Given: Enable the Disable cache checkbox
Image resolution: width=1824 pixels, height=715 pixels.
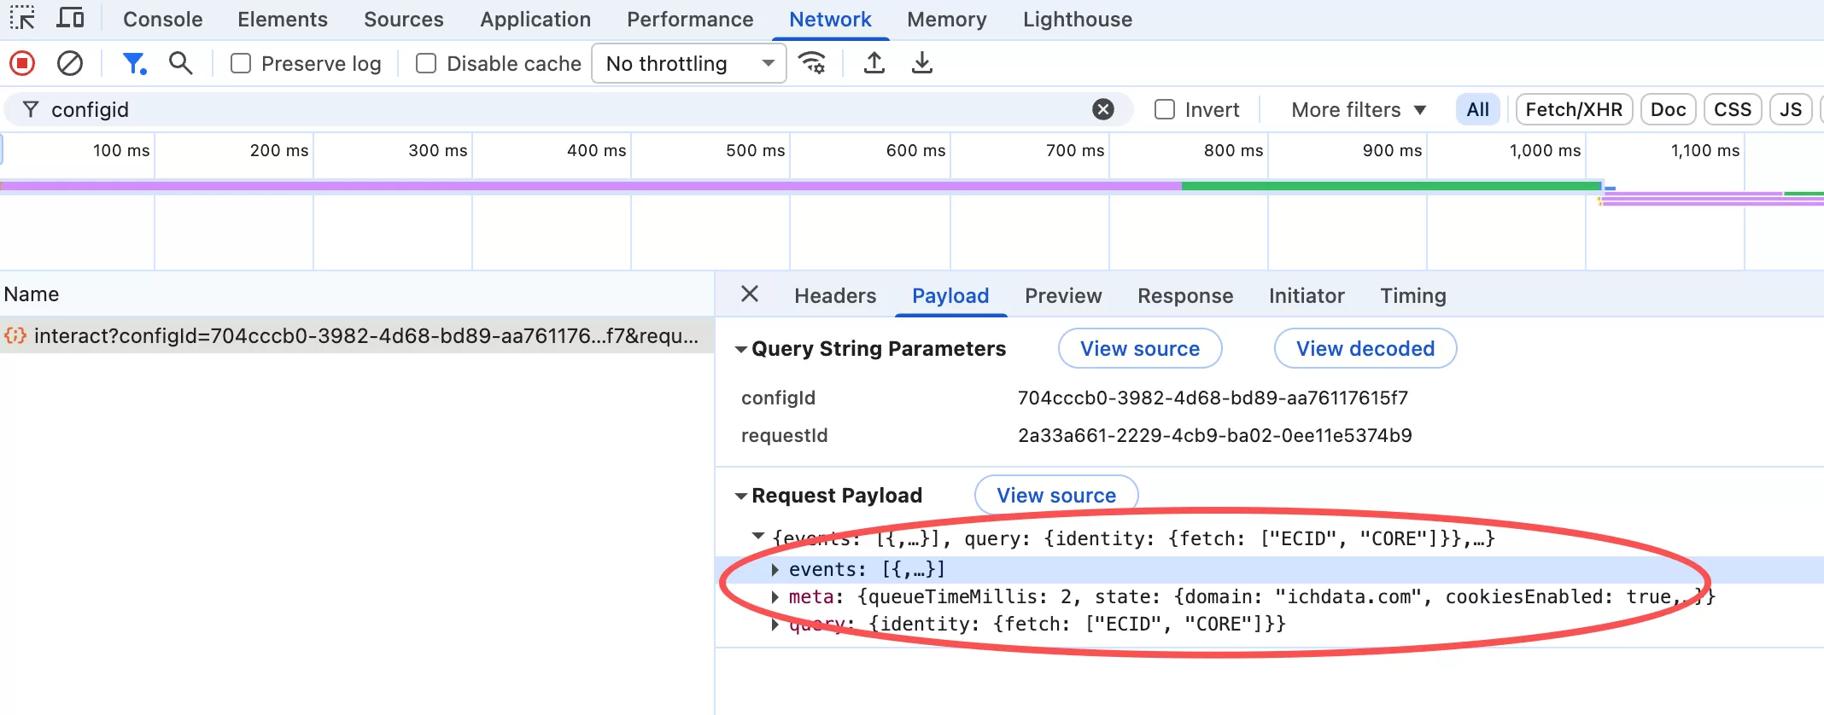Looking at the screenshot, I should pos(426,64).
